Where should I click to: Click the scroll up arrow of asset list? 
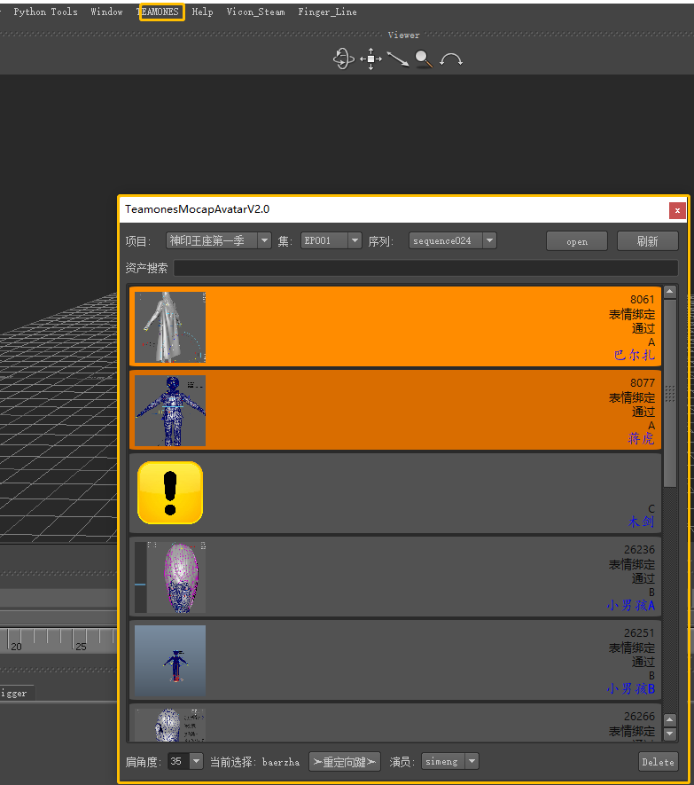[670, 292]
